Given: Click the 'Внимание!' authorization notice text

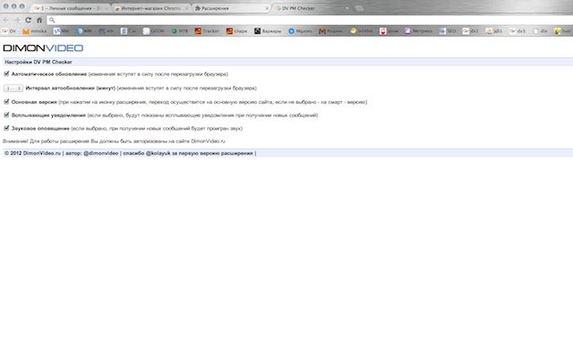Looking at the screenshot, I should [x=114, y=141].
